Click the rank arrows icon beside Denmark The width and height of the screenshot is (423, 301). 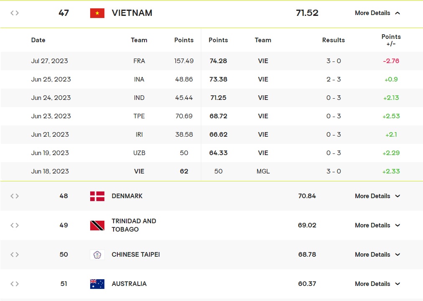point(15,196)
